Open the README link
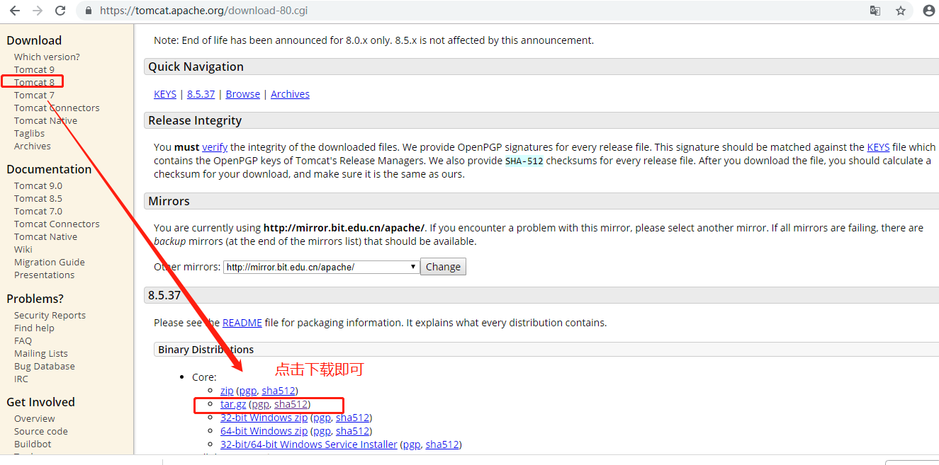This screenshot has width=939, height=465. tap(242, 323)
